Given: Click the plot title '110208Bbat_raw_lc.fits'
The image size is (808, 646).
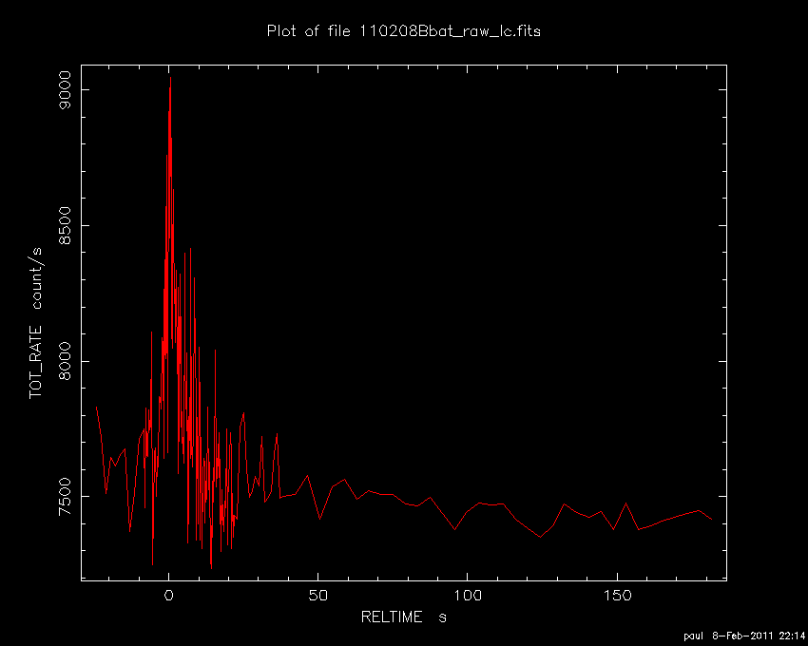Looking at the screenshot, I should click(450, 31).
